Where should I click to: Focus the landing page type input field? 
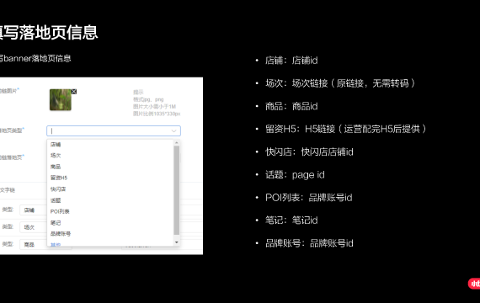tap(114, 131)
